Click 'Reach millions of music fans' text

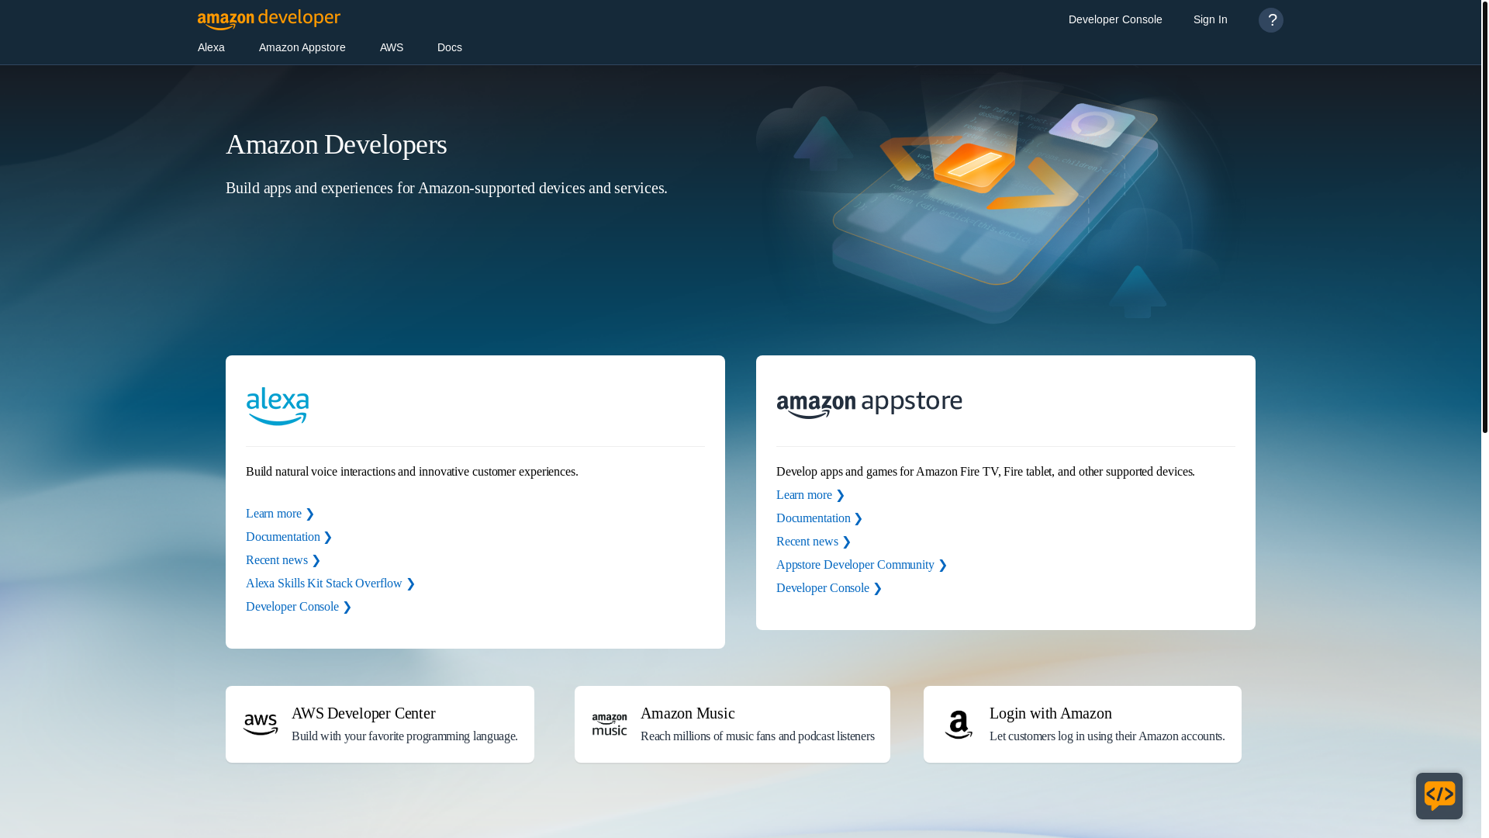pyautogui.click(x=757, y=736)
